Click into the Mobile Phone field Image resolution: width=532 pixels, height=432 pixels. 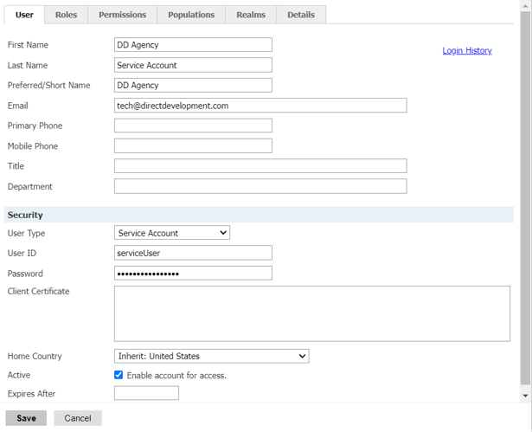pos(193,146)
